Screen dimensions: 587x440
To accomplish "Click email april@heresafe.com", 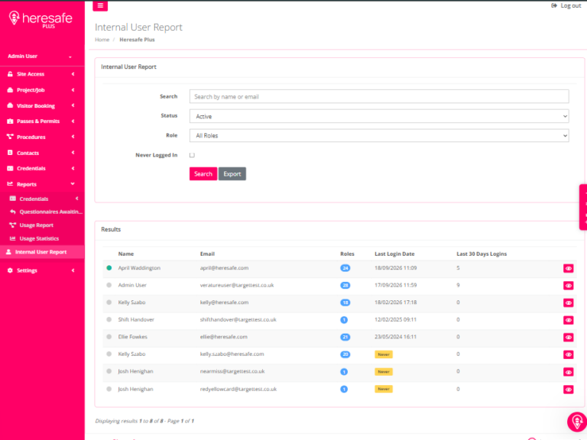I will tap(224, 268).
